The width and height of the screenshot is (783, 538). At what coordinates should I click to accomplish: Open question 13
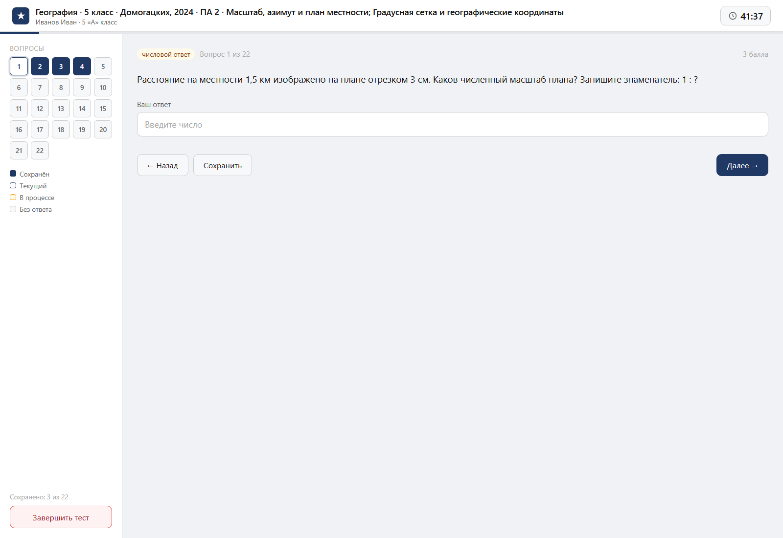click(x=61, y=109)
